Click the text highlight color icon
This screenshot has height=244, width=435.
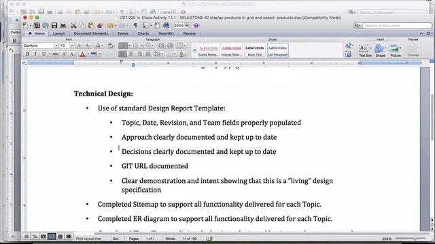(x=94, y=54)
